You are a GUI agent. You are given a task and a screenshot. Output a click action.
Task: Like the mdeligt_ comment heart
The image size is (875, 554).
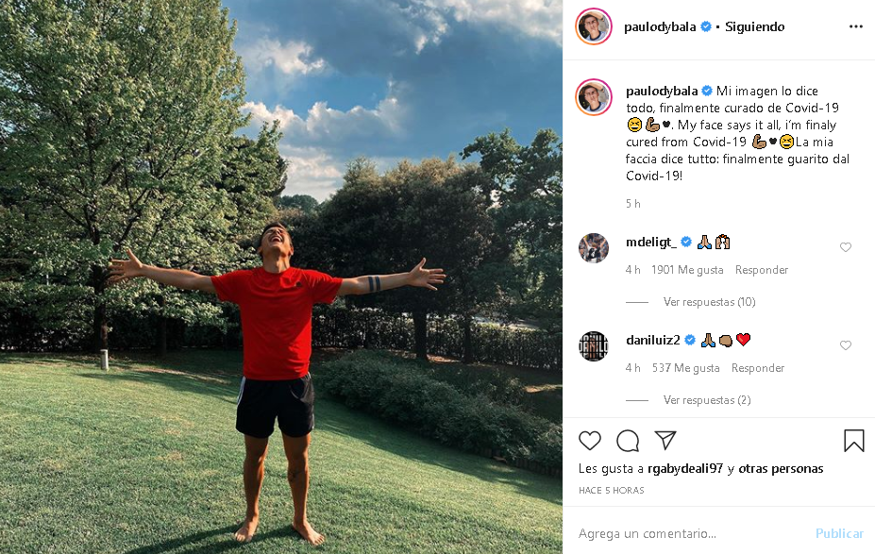pos(846,247)
